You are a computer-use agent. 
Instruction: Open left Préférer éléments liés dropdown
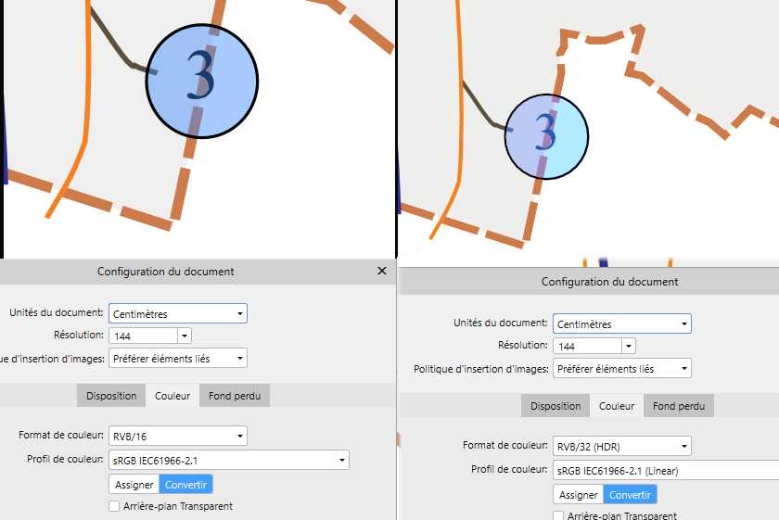(x=178, y=358)
